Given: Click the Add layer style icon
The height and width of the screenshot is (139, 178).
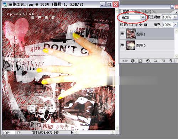Looking at the screenshot, I should point(132,61).
